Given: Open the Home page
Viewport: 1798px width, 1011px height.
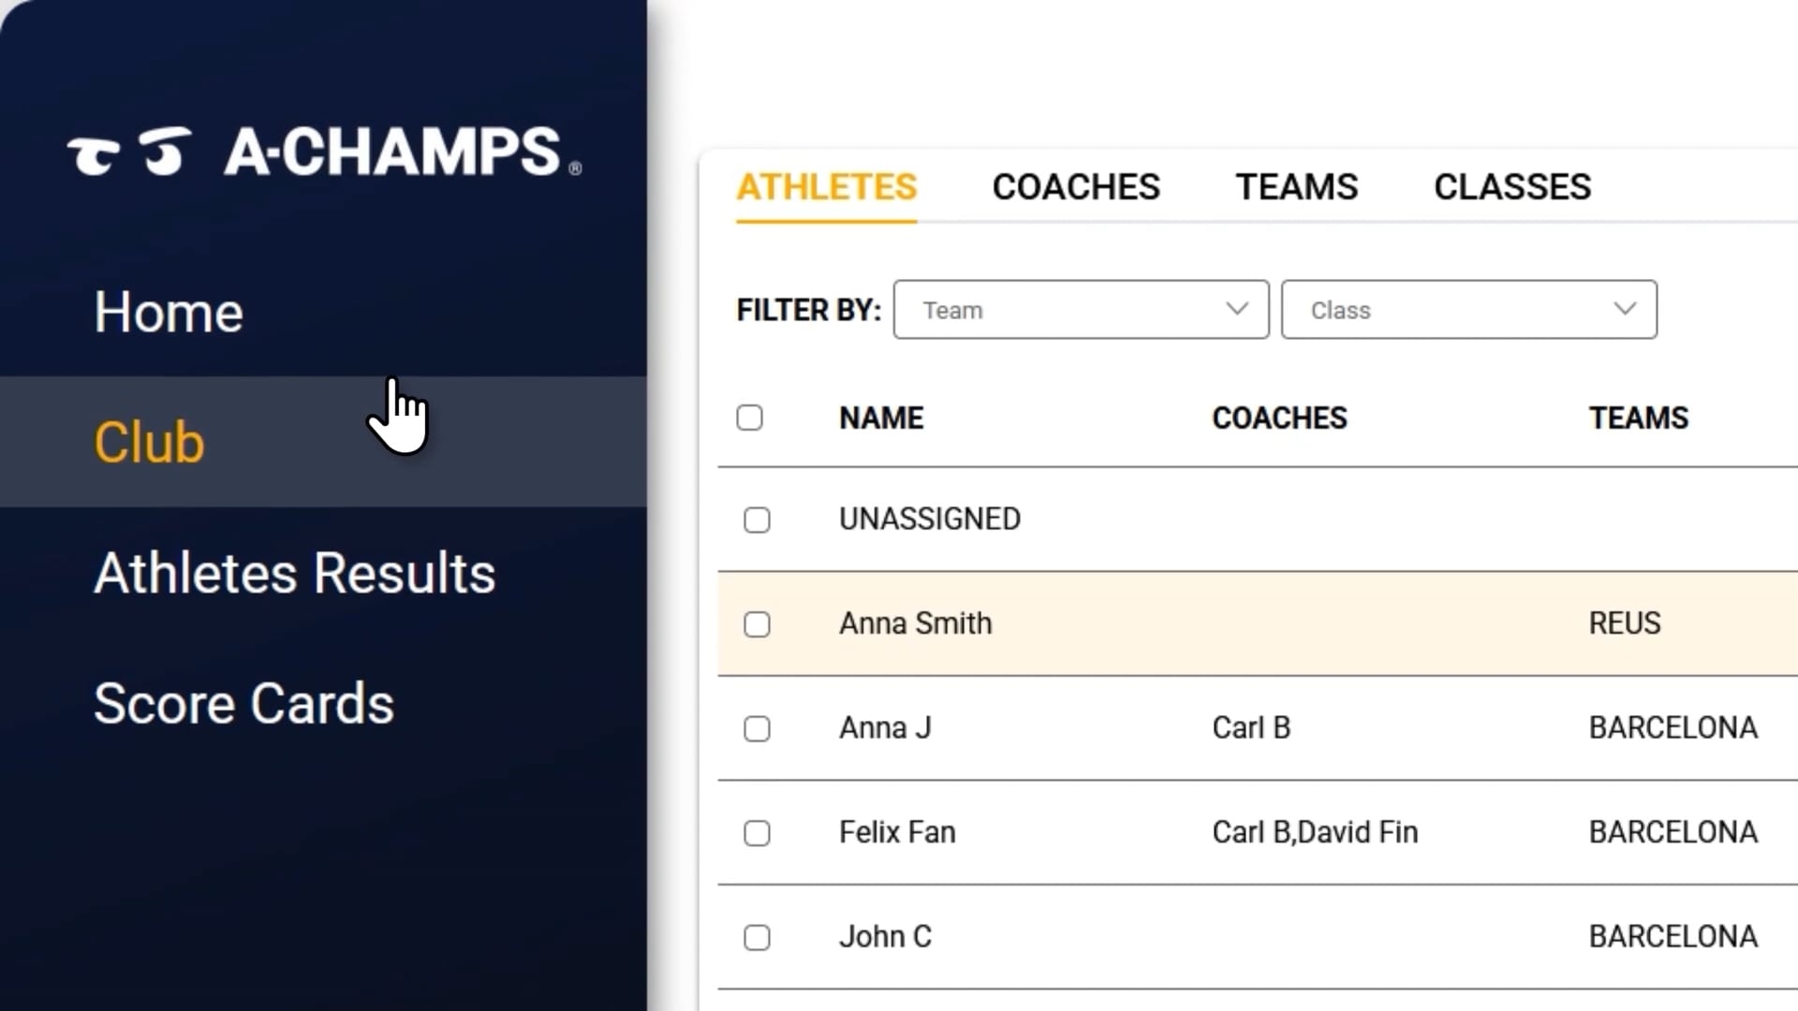Looking at the screenshot, I should point(169,312).
